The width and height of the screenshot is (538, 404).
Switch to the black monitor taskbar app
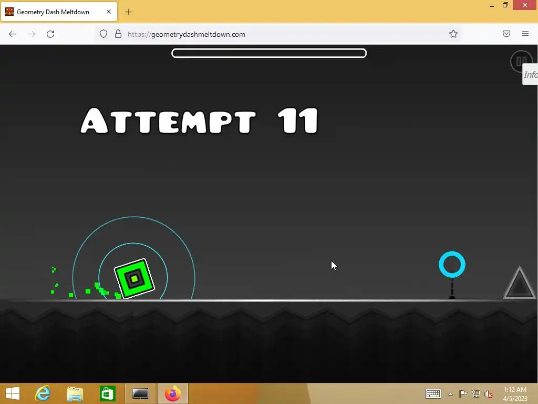coord(140,393)
